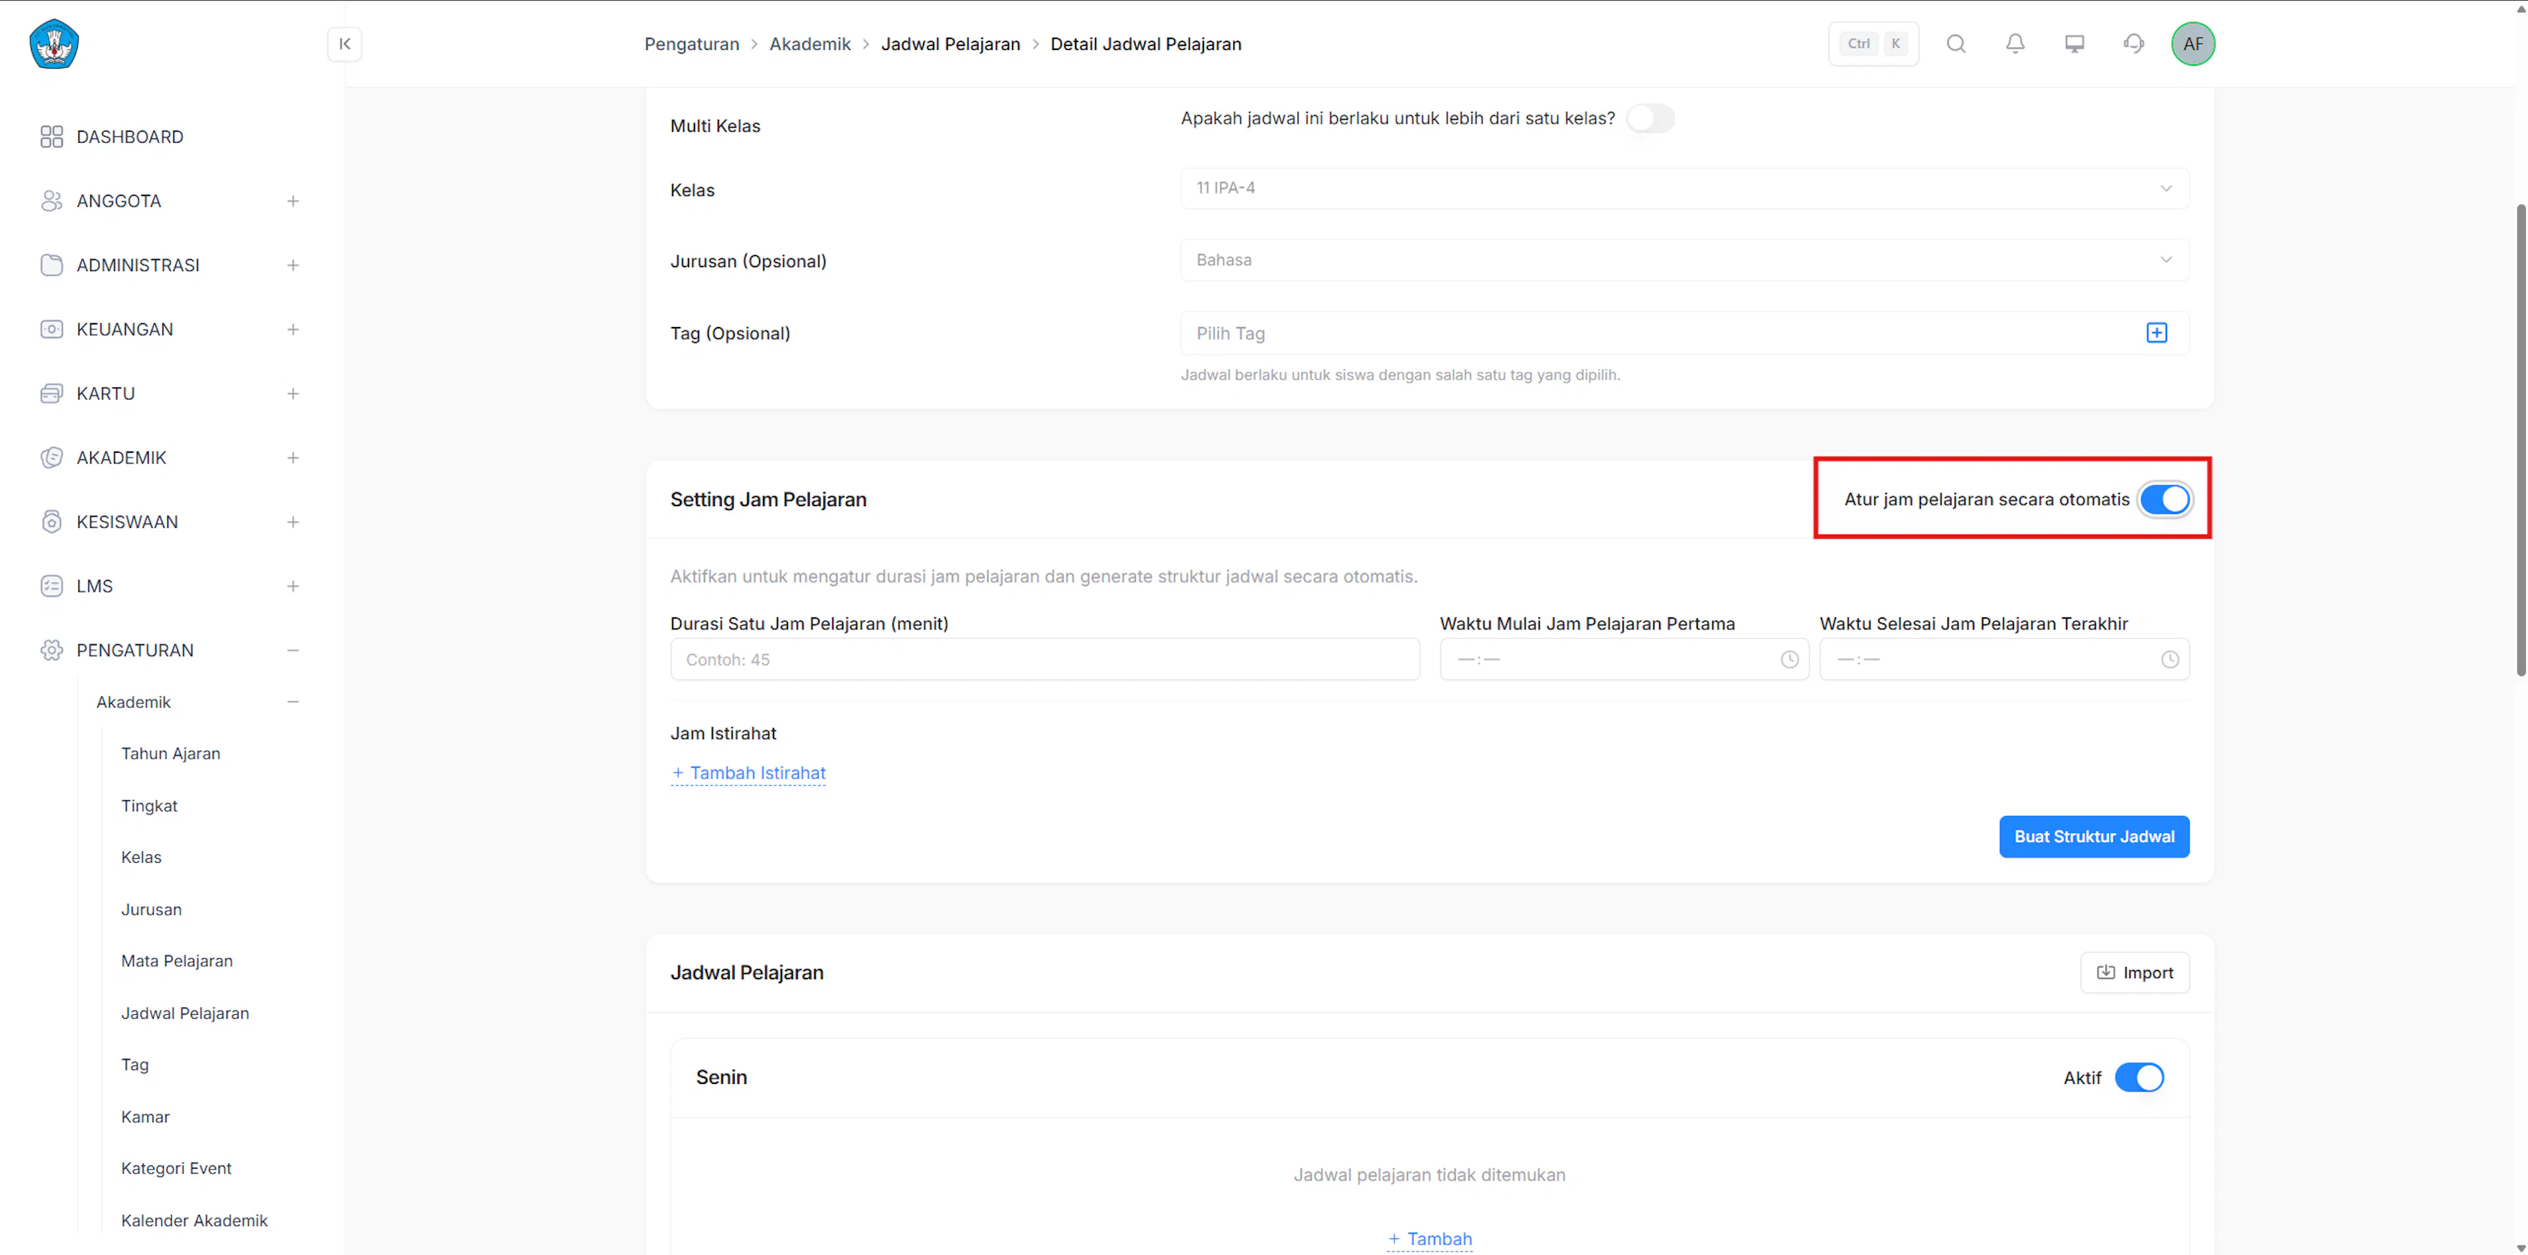Image resolution: width=2528 pixels, height=1255 pixels.
Task: Open notifications bell icon
Action: [x=2014, y=43]
